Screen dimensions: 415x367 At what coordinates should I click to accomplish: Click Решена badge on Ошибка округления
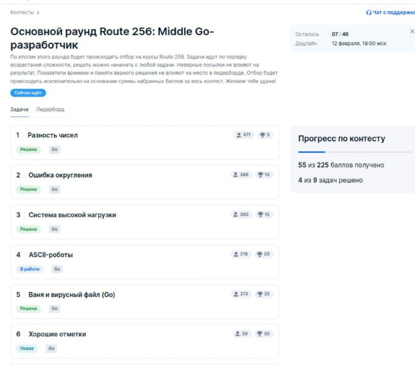[29, 189]
